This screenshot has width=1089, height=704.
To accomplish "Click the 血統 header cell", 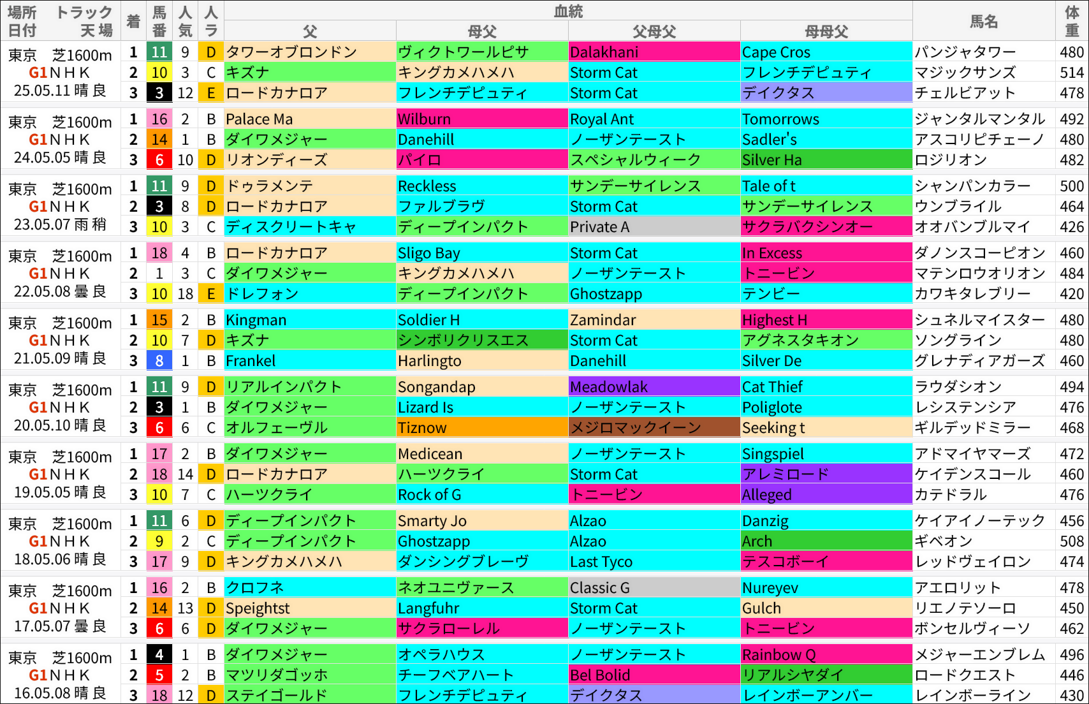I will pos(568,11).
